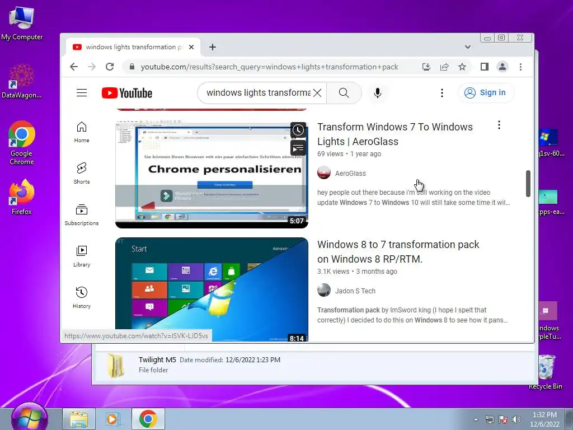The height and width of the screenshot is (430, 573).
Task: Open YouTube hamburger guide menu
Action: tap(82, 93)
